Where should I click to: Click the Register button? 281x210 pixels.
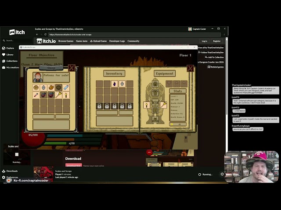click(216, 41)
